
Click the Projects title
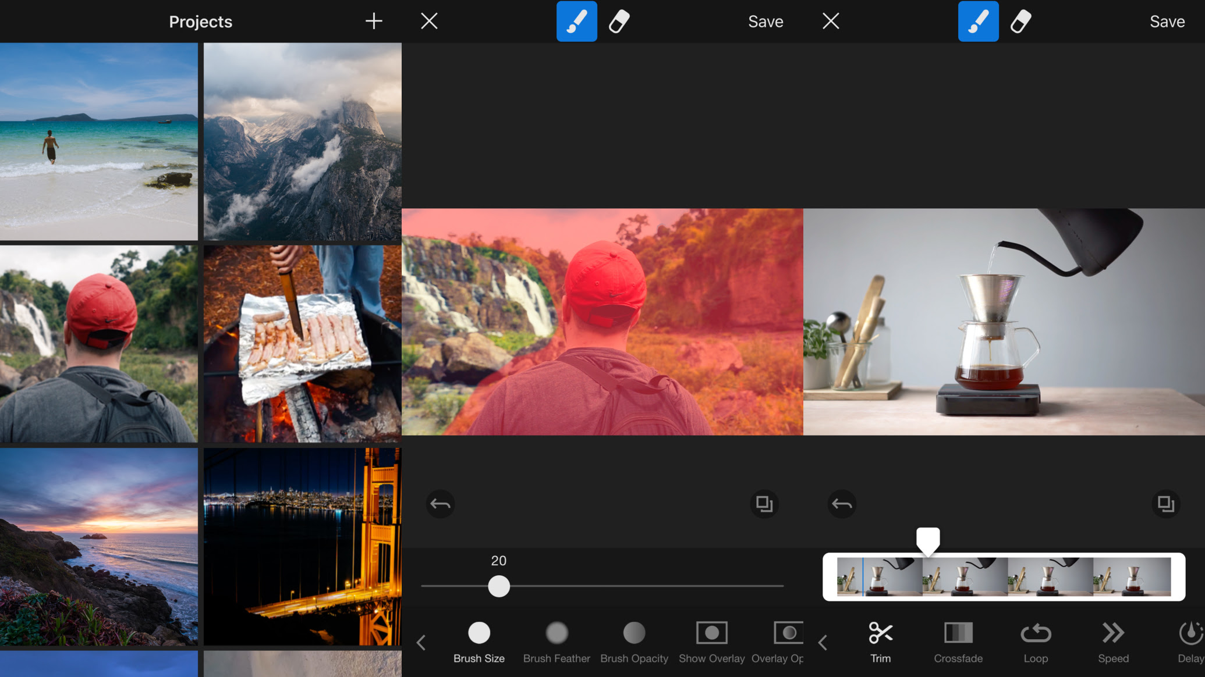(x=200, y=22)
